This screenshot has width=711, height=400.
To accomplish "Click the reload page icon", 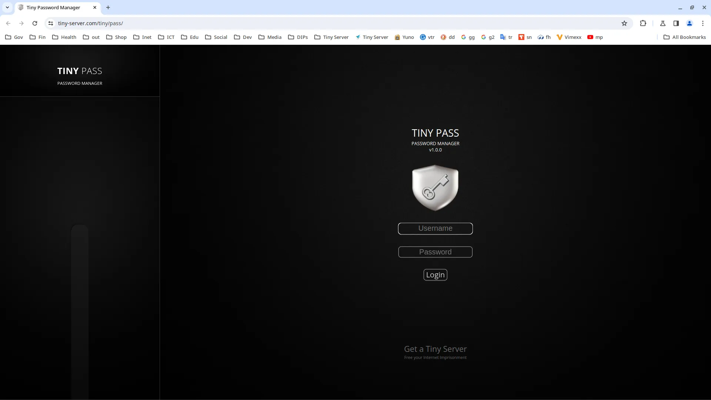I will 34,23.
